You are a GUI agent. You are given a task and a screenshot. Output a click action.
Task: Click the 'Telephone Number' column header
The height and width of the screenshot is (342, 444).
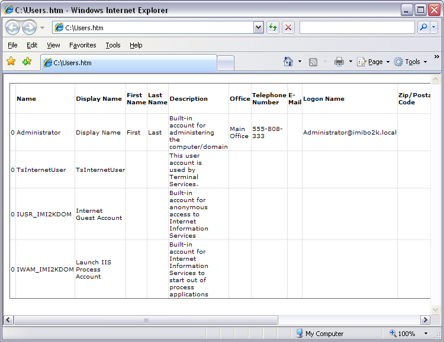[x=269, y=98]
